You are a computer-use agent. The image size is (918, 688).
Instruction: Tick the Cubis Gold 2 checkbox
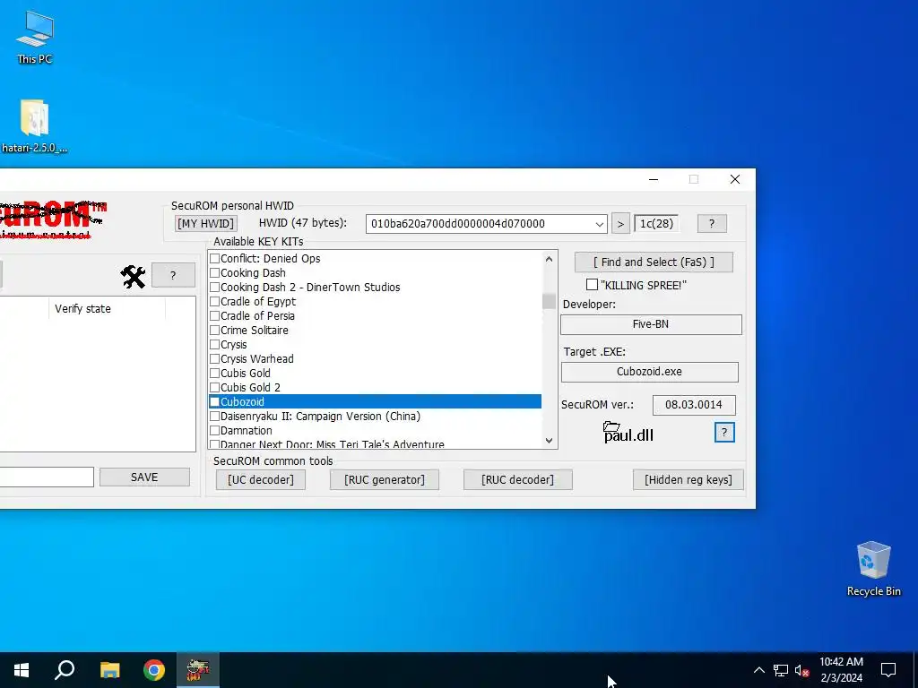(215, 387)
